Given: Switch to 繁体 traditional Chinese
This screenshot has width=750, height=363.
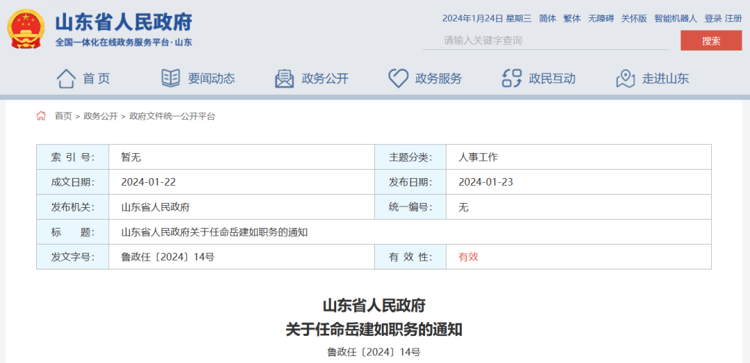Looking at the screenshot, I should [x=572, y=19].
